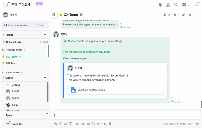
Task: Open the four-square apps grid menu
Action: tap(184, 5)
